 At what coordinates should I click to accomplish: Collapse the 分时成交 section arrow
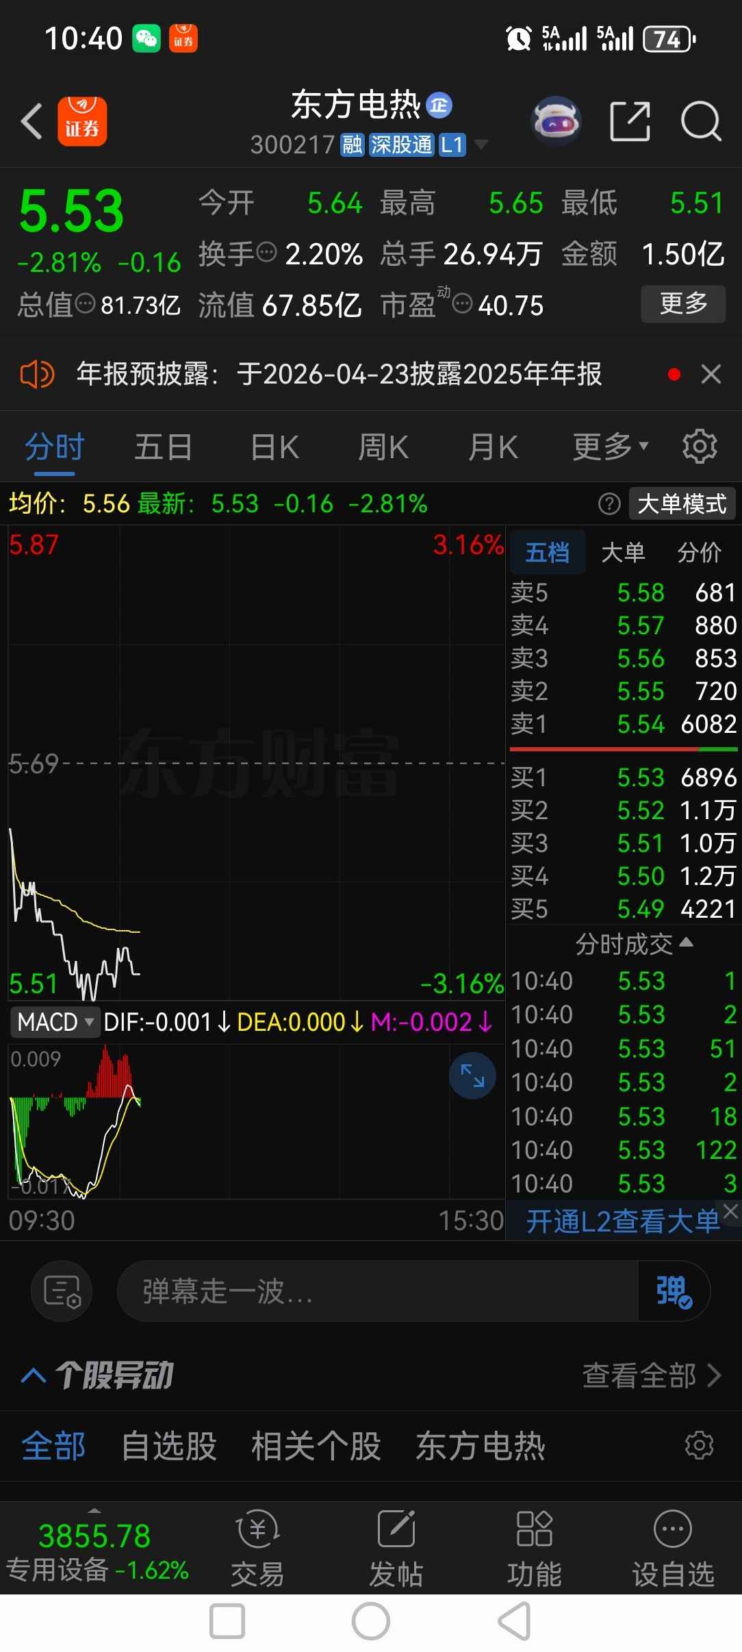(686, 943)
